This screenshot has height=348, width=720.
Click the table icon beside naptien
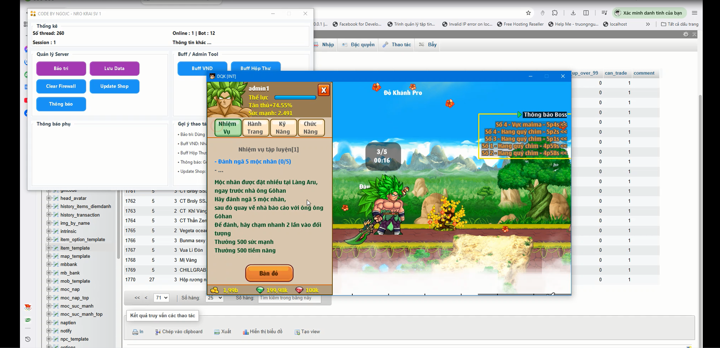click(56, 323)
